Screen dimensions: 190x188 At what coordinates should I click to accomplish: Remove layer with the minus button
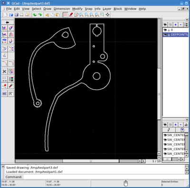click(x=180, y=25)
